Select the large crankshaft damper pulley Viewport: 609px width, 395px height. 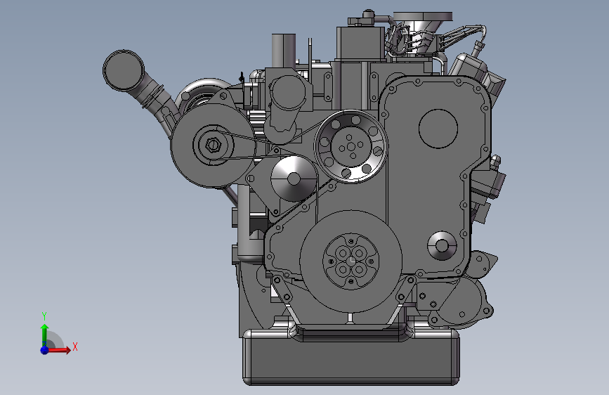351,261
